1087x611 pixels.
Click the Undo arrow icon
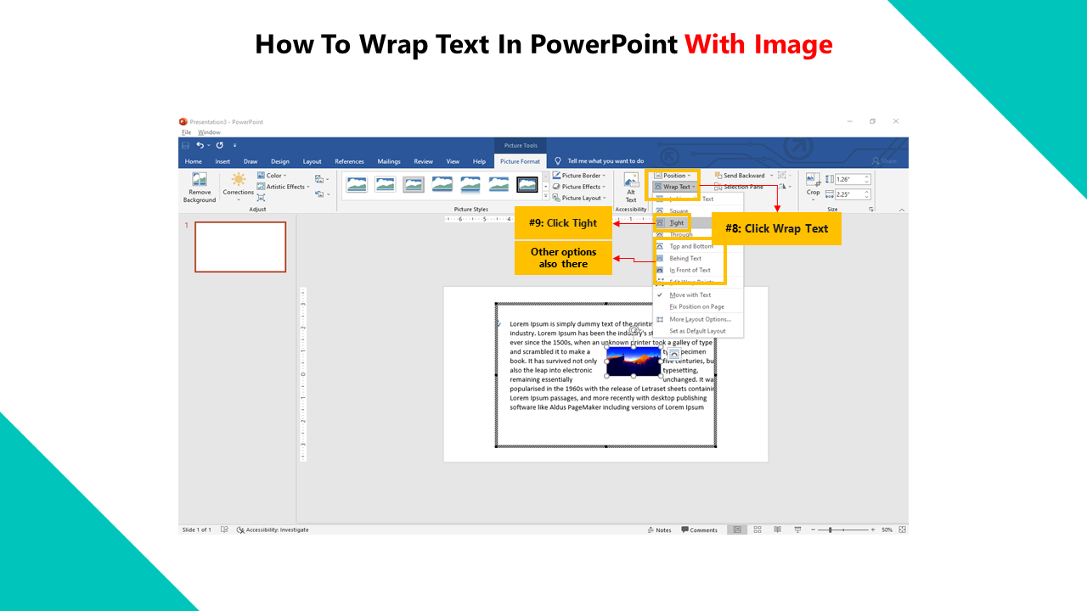tap(200, 145)
